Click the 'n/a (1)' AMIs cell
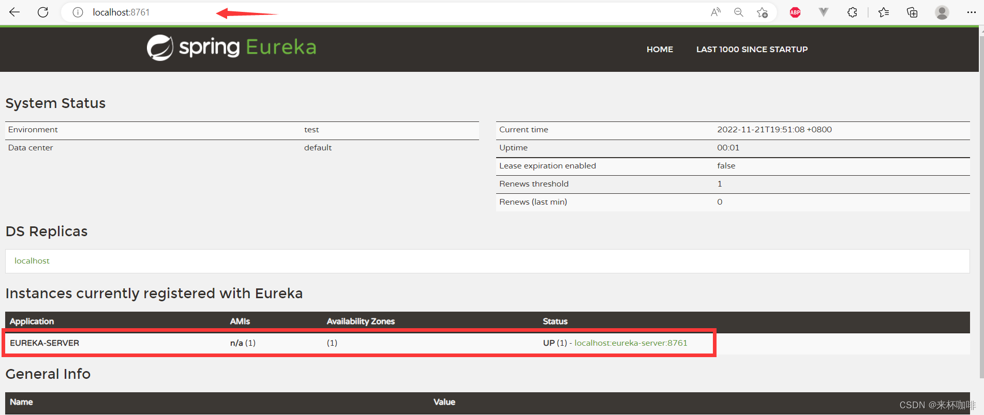984x415 pixels. (x=243, y=343)
